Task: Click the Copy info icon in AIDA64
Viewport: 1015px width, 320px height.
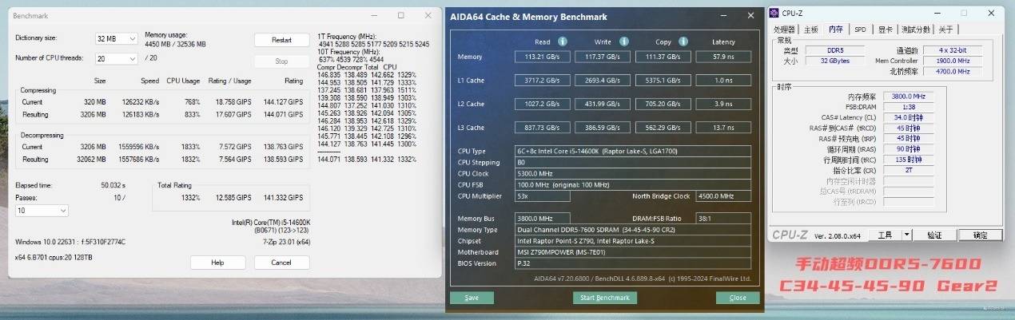Action: (683, 41)
